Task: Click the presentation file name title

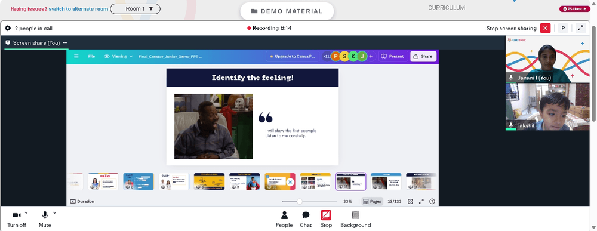Action: pyautogui.click(x=170, y=56)
